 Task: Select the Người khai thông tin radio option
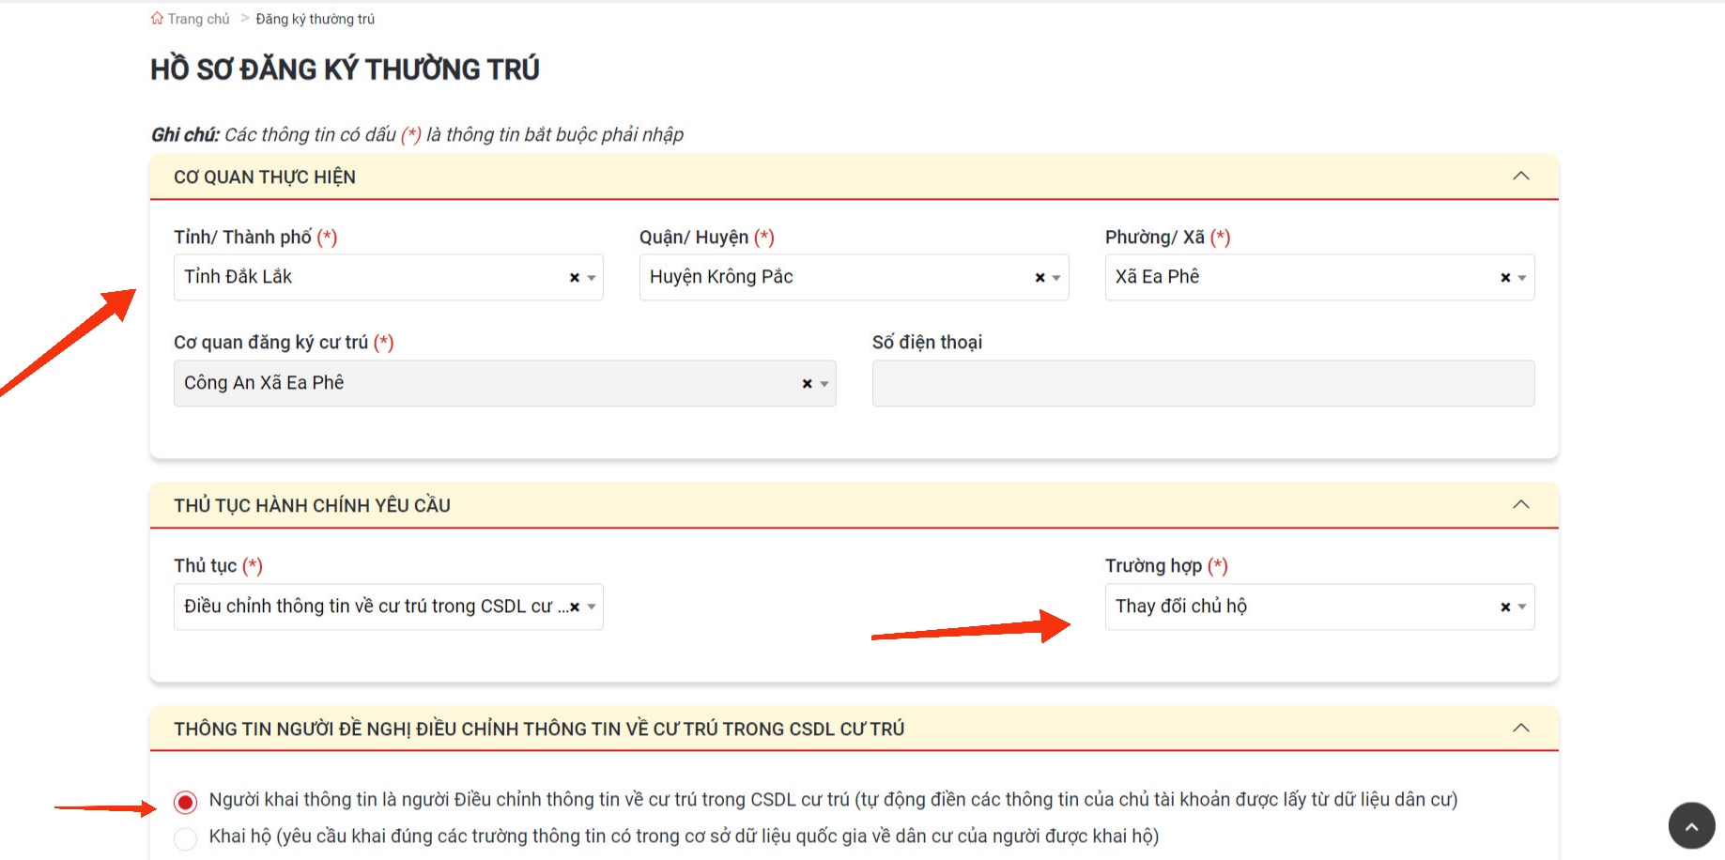click(x=186, y=802)
